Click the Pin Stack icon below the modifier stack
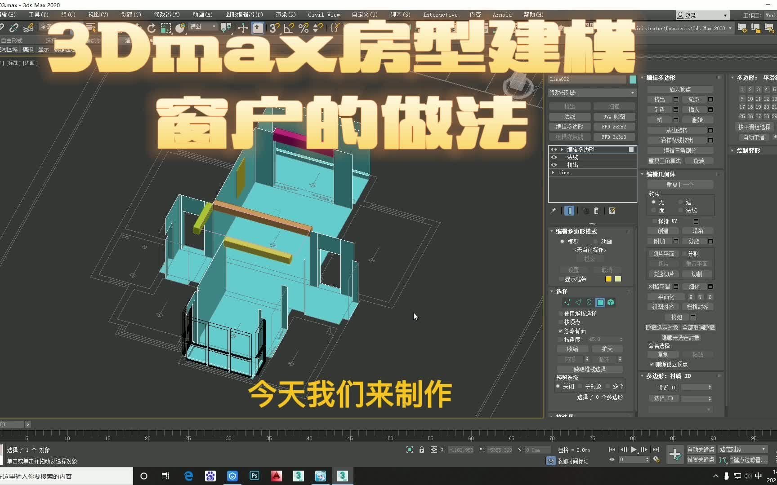The height and width of the screenshot is (485, 777). [554, 211]
